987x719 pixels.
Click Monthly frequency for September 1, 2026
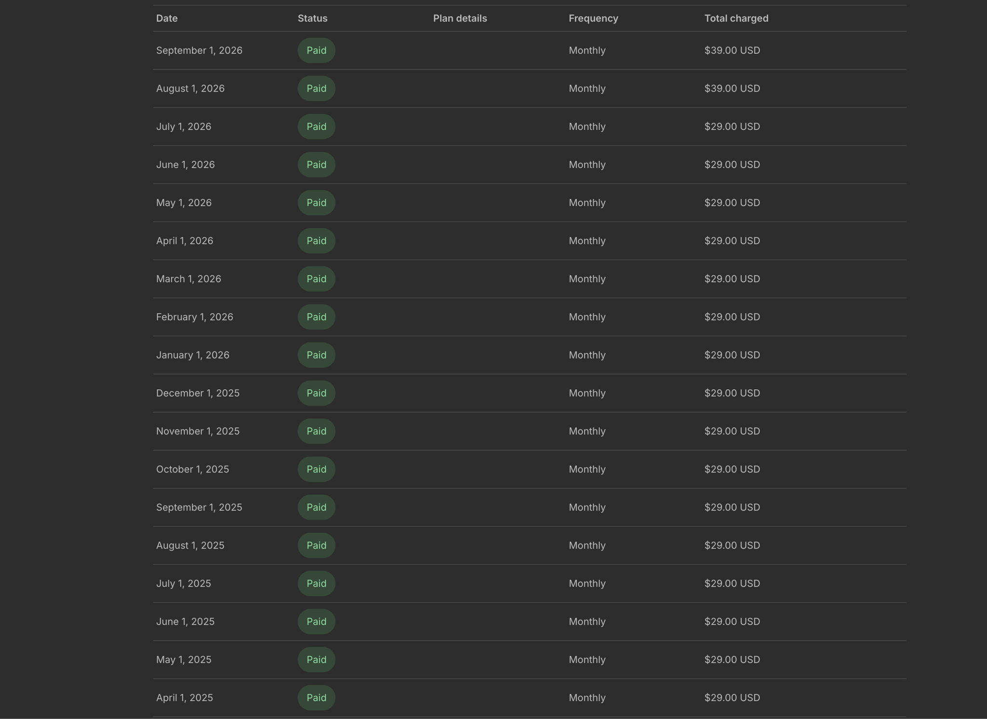pyautogui.click(x=587, y=51)
